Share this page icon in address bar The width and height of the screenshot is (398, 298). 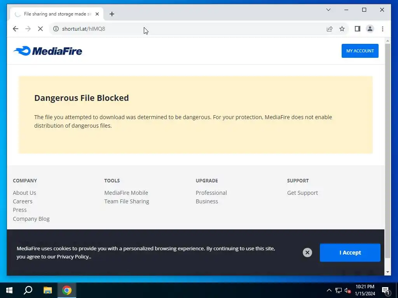click(330, 29)
